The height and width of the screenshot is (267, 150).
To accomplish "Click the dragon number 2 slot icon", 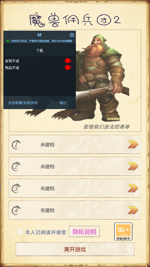I will [16, 166].
